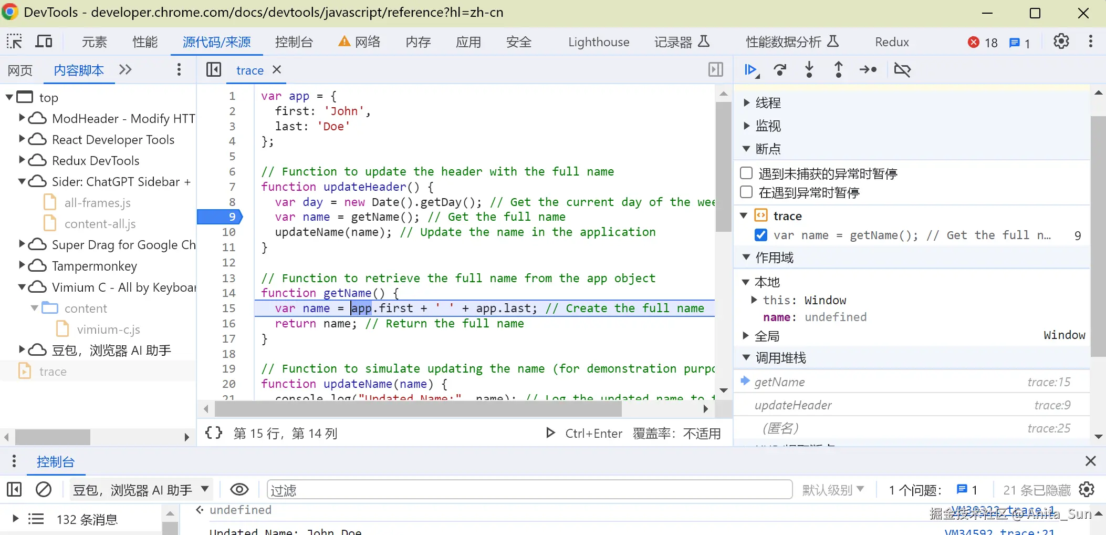Image resolution: width=1106 pixels, height=535 pixels.
Task: Open the 网络 tab
Action: point(360,42)
